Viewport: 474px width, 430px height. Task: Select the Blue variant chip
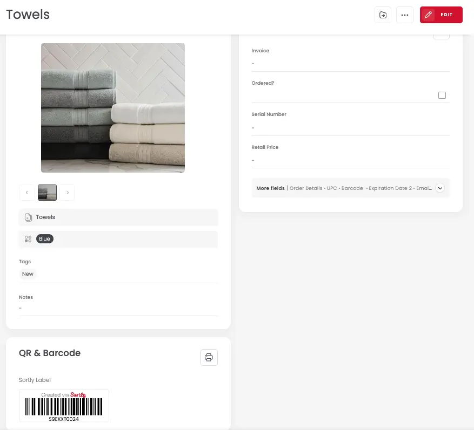[44, 239]
